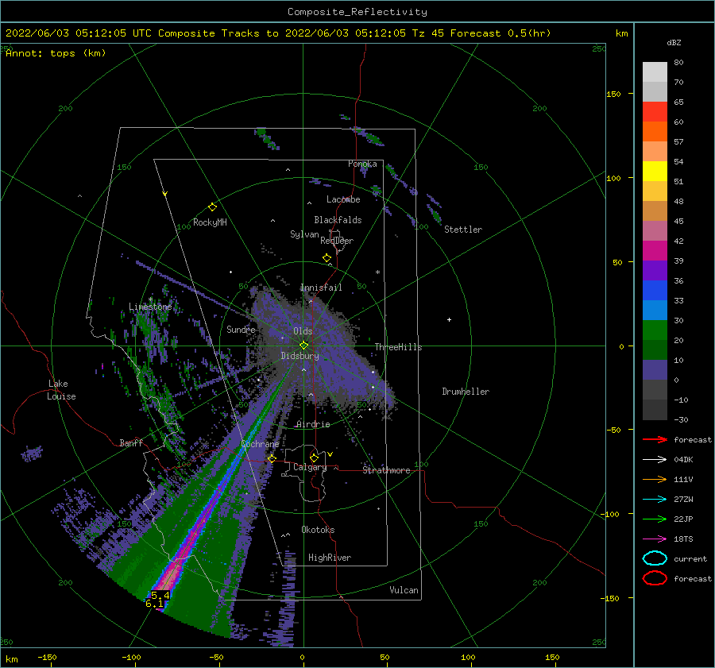Select the Cochrane label
This screenshot has width=715, height=668.
coord(260,444)
